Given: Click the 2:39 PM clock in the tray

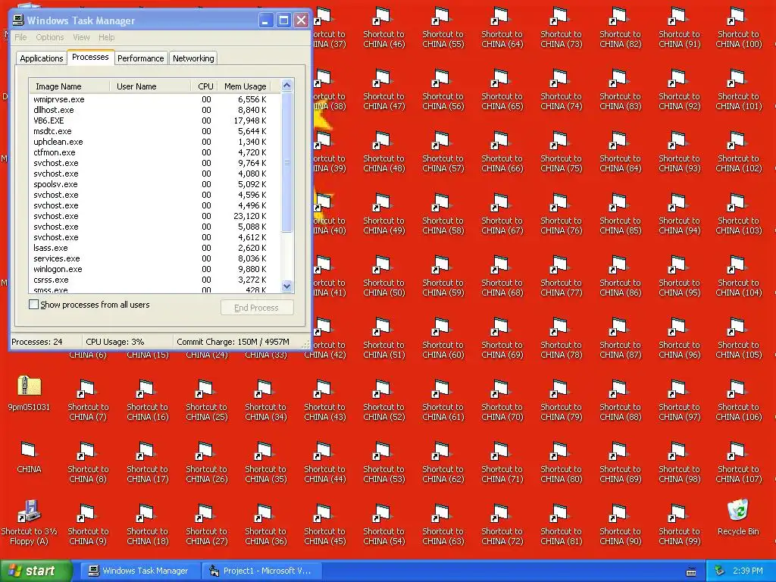Looking at the screenshot, I should click(747, 571).
